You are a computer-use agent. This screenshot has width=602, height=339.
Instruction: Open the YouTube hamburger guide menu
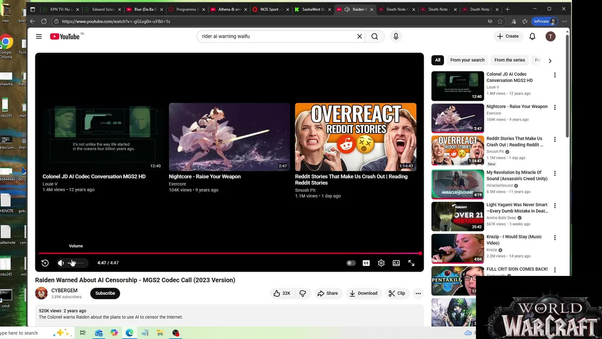click(x=39, y=36)
